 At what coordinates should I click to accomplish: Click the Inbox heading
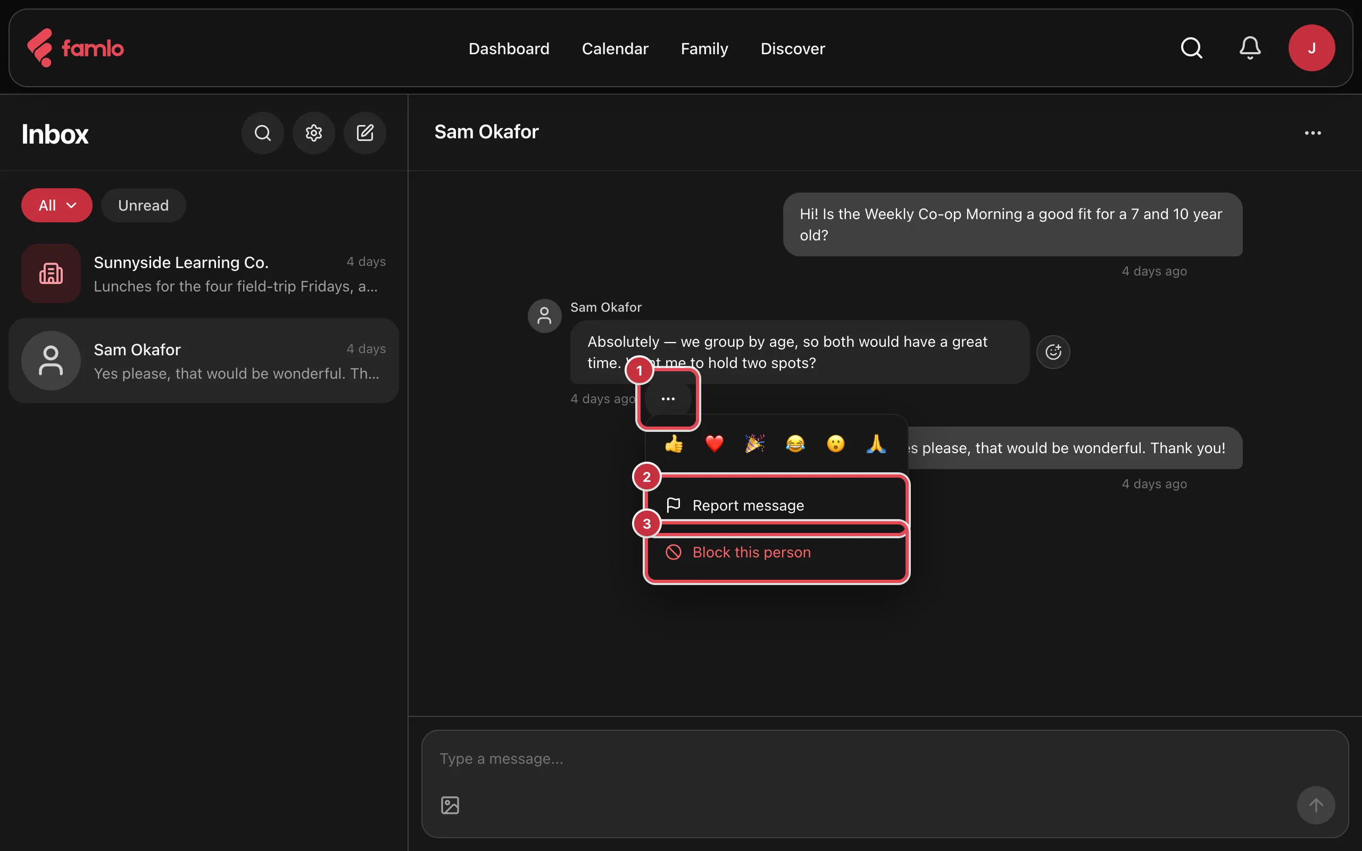click(x=55, y=134)
